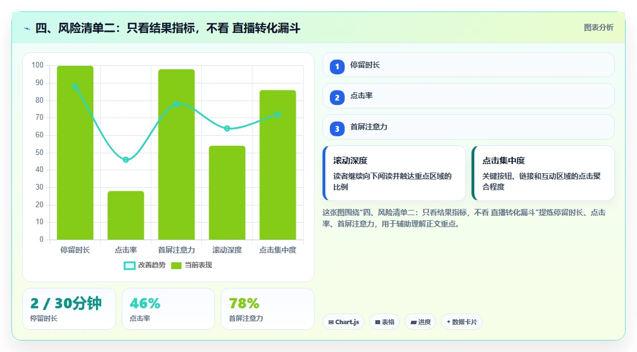Image resolution: width=637 pixels, height=352 pixels.
Task: Click the trend line point above 点击集中度
Action: (x=278, y=115)
